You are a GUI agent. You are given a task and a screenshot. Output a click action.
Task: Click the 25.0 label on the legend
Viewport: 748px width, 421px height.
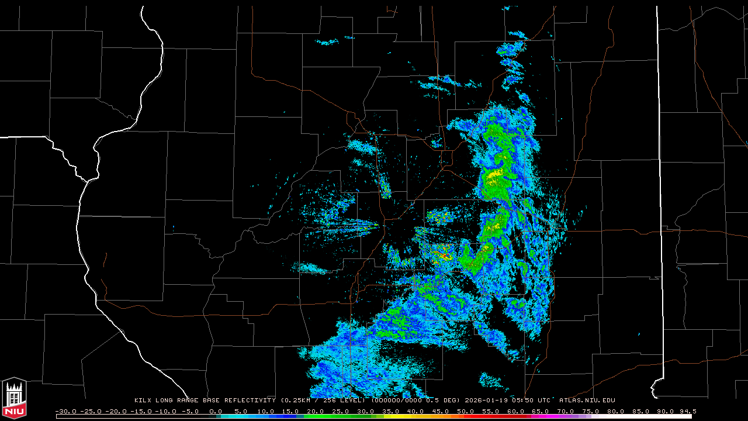pos(341,411)
